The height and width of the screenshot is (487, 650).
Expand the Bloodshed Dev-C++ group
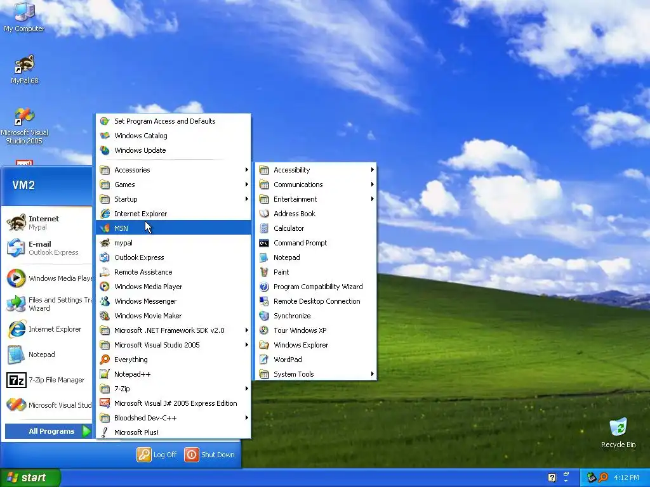[173, 418]
